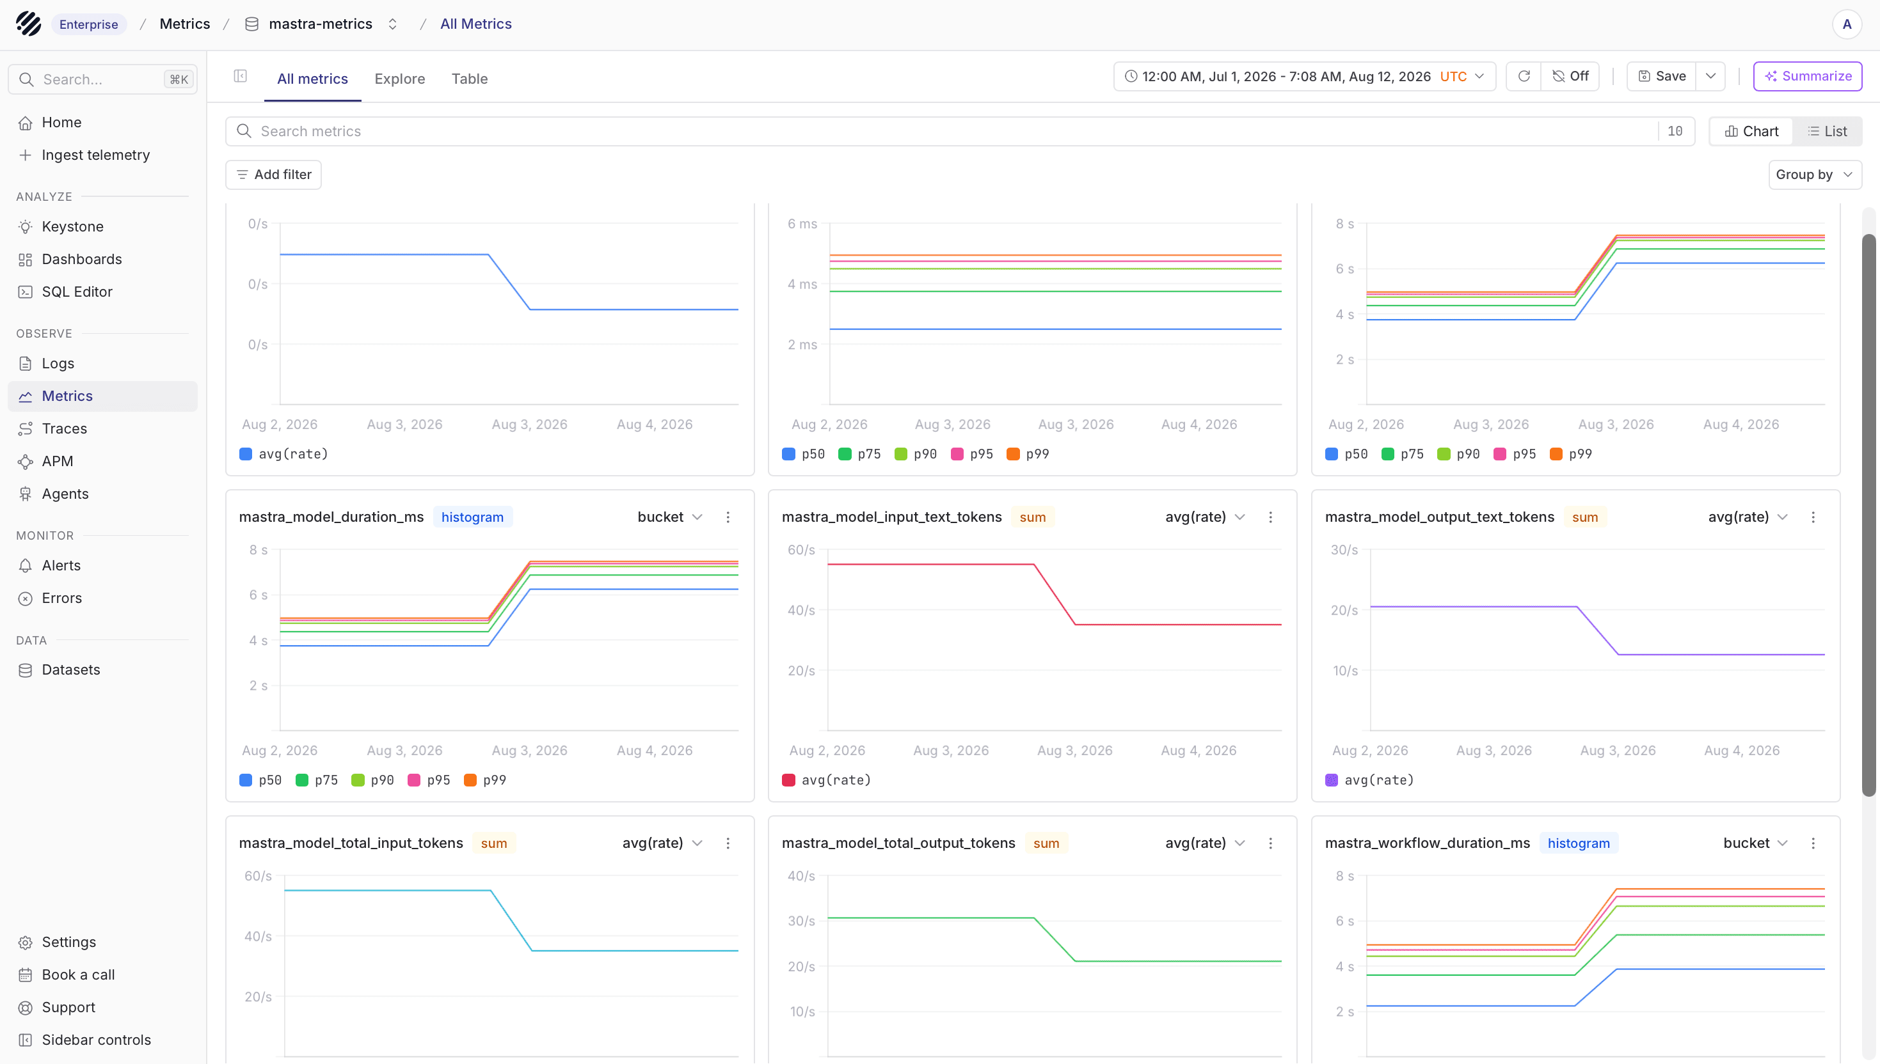Toggle p50 series in mastra_model_duration_ms legend
Viewport: 1880px width, 1064px height.
[x=260, y=781]
